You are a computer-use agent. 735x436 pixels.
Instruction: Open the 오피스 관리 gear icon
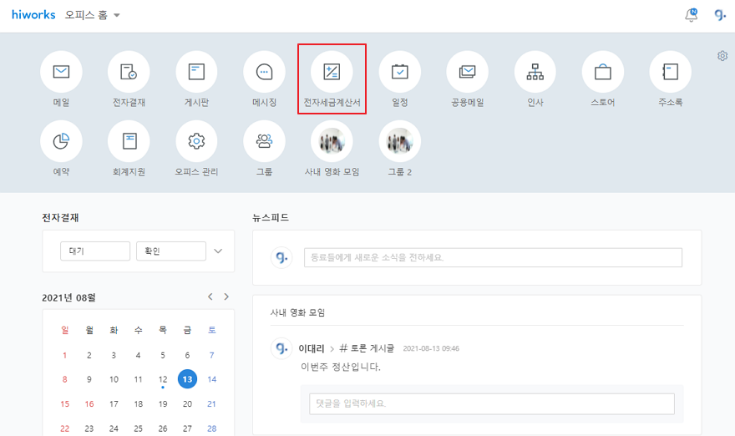tap(196, 141)
